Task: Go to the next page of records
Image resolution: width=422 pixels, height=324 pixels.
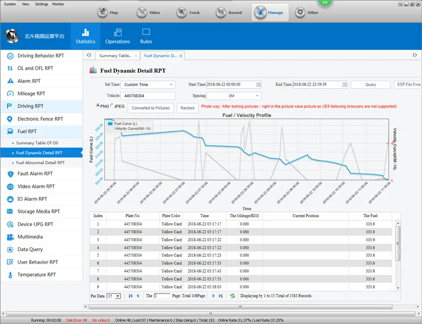Action: (x=213, y=295)
